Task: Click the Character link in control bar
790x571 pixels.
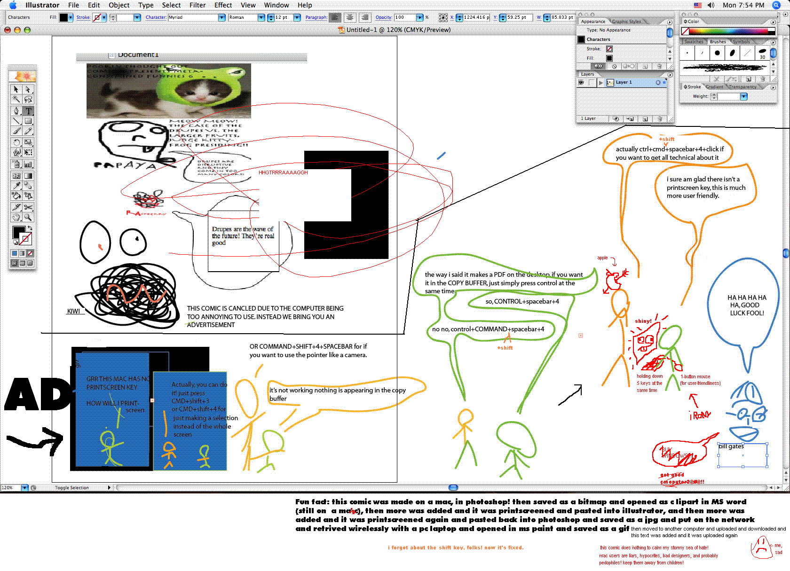Action: [x=156, y=17]
